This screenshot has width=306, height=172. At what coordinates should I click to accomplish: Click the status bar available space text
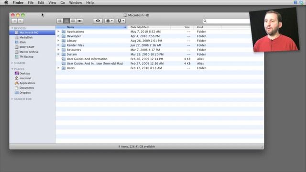click(137, 147)
